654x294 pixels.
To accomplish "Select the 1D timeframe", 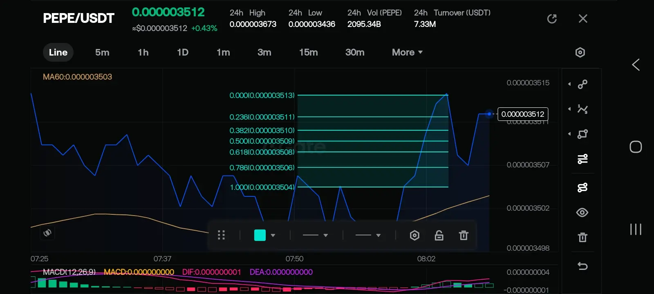I will (x=183, y=52).
